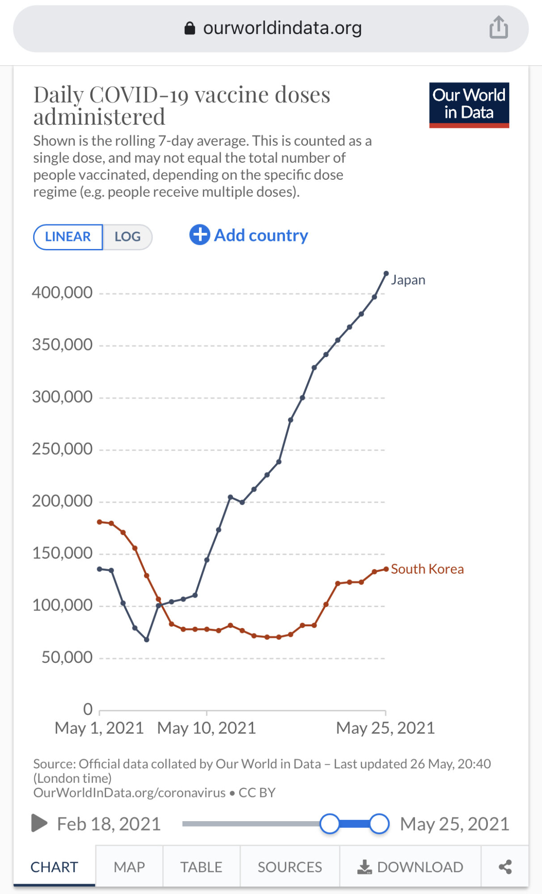Switch chart scale to LINEAR
The image size is (542, 894).
point(68,236)
